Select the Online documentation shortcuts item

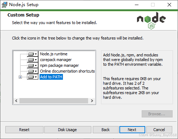click(x=67, y=71)
